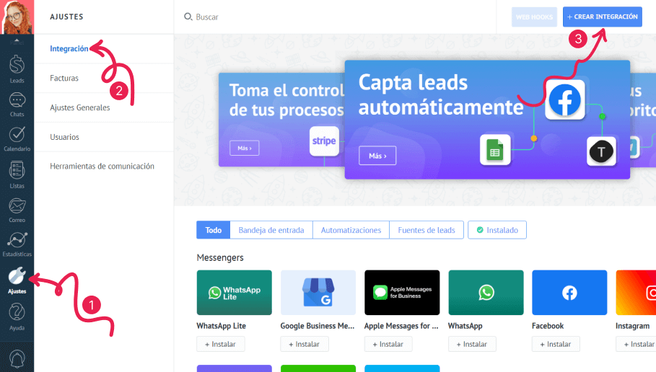
Task: Click the notifications bell icon
Action: click(x=17, y=358)
